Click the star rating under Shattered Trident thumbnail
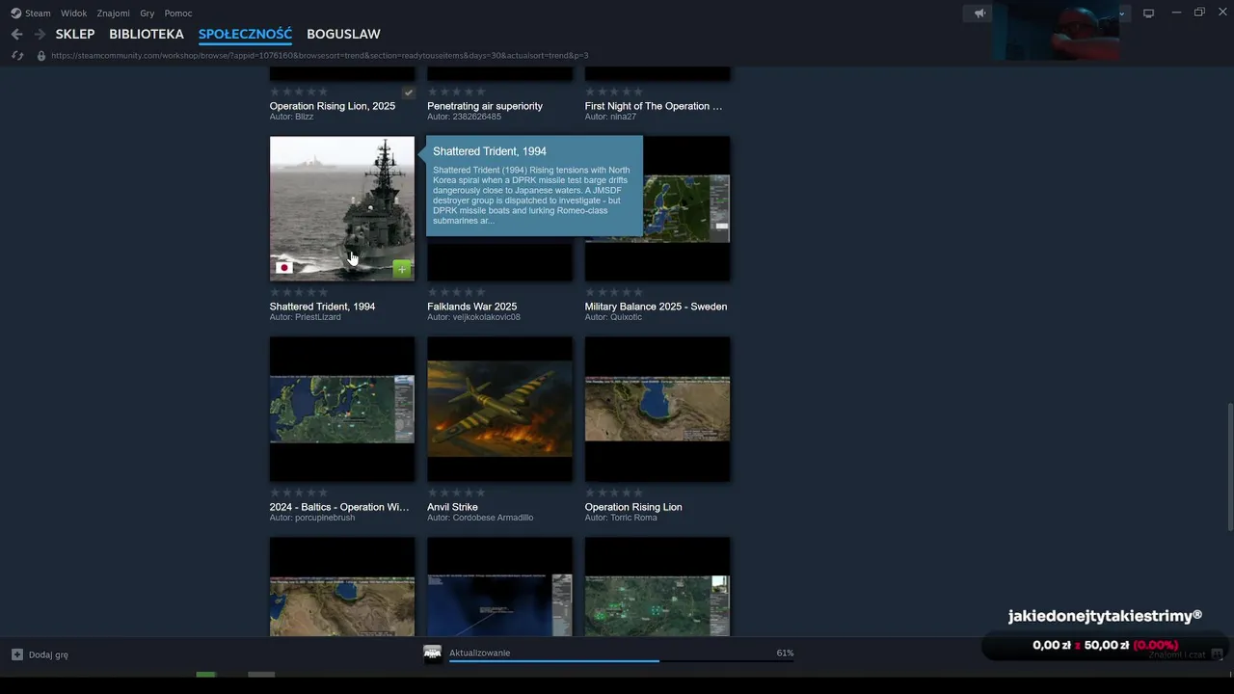The image size is (1234, 694). point(299,292)
